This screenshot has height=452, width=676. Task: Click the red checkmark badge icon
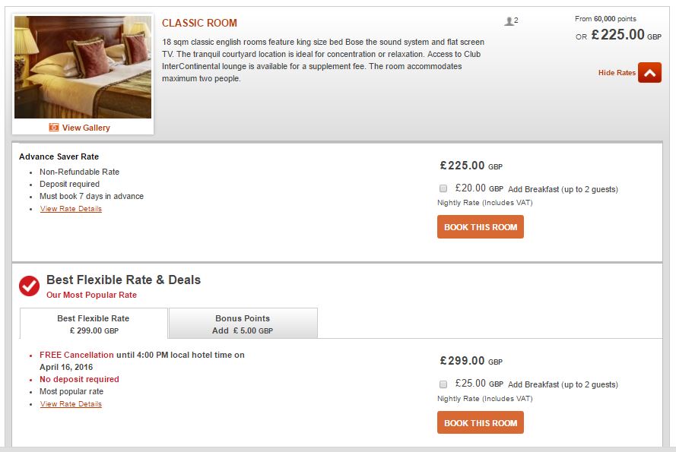30,286
